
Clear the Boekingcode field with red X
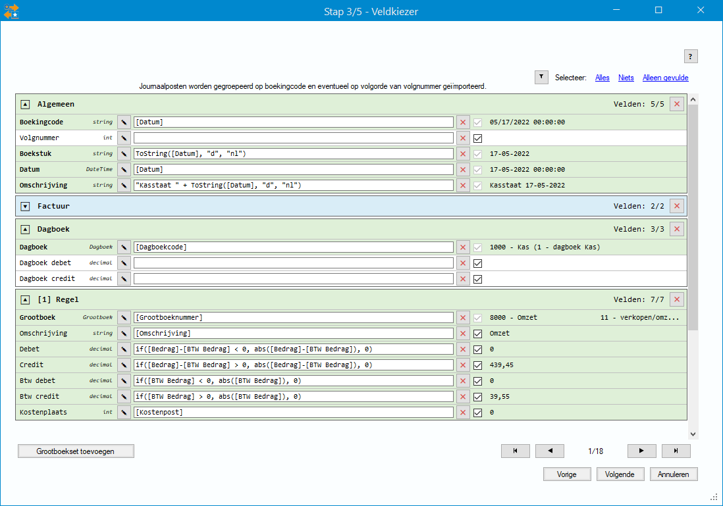[463, 122]
